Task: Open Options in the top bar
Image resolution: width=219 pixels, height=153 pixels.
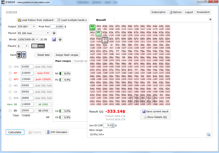Action: click(176, 12)
